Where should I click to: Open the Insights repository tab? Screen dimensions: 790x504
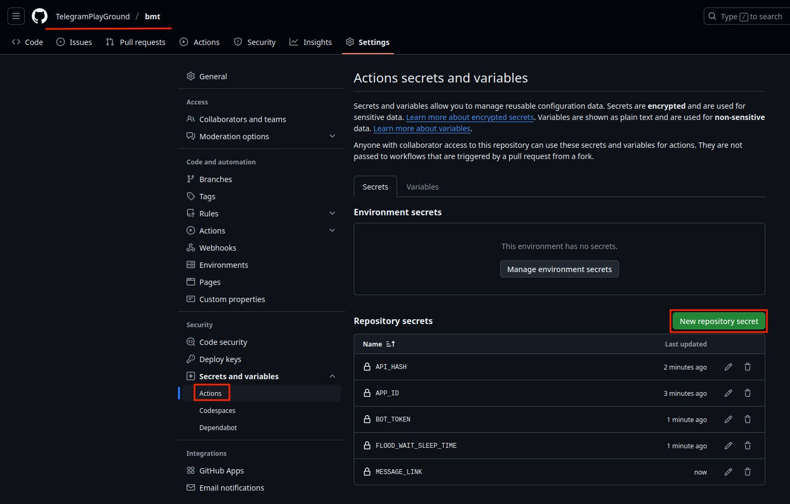coord(310,42)
